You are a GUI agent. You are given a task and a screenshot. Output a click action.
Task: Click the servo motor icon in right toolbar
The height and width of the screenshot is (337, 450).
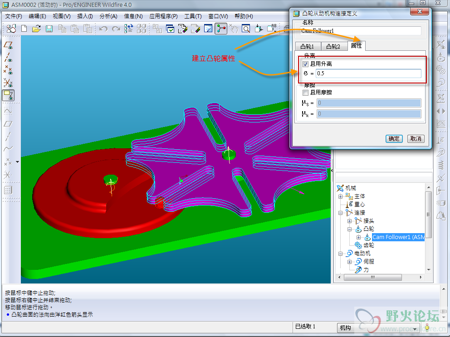(x=441, y=83)
